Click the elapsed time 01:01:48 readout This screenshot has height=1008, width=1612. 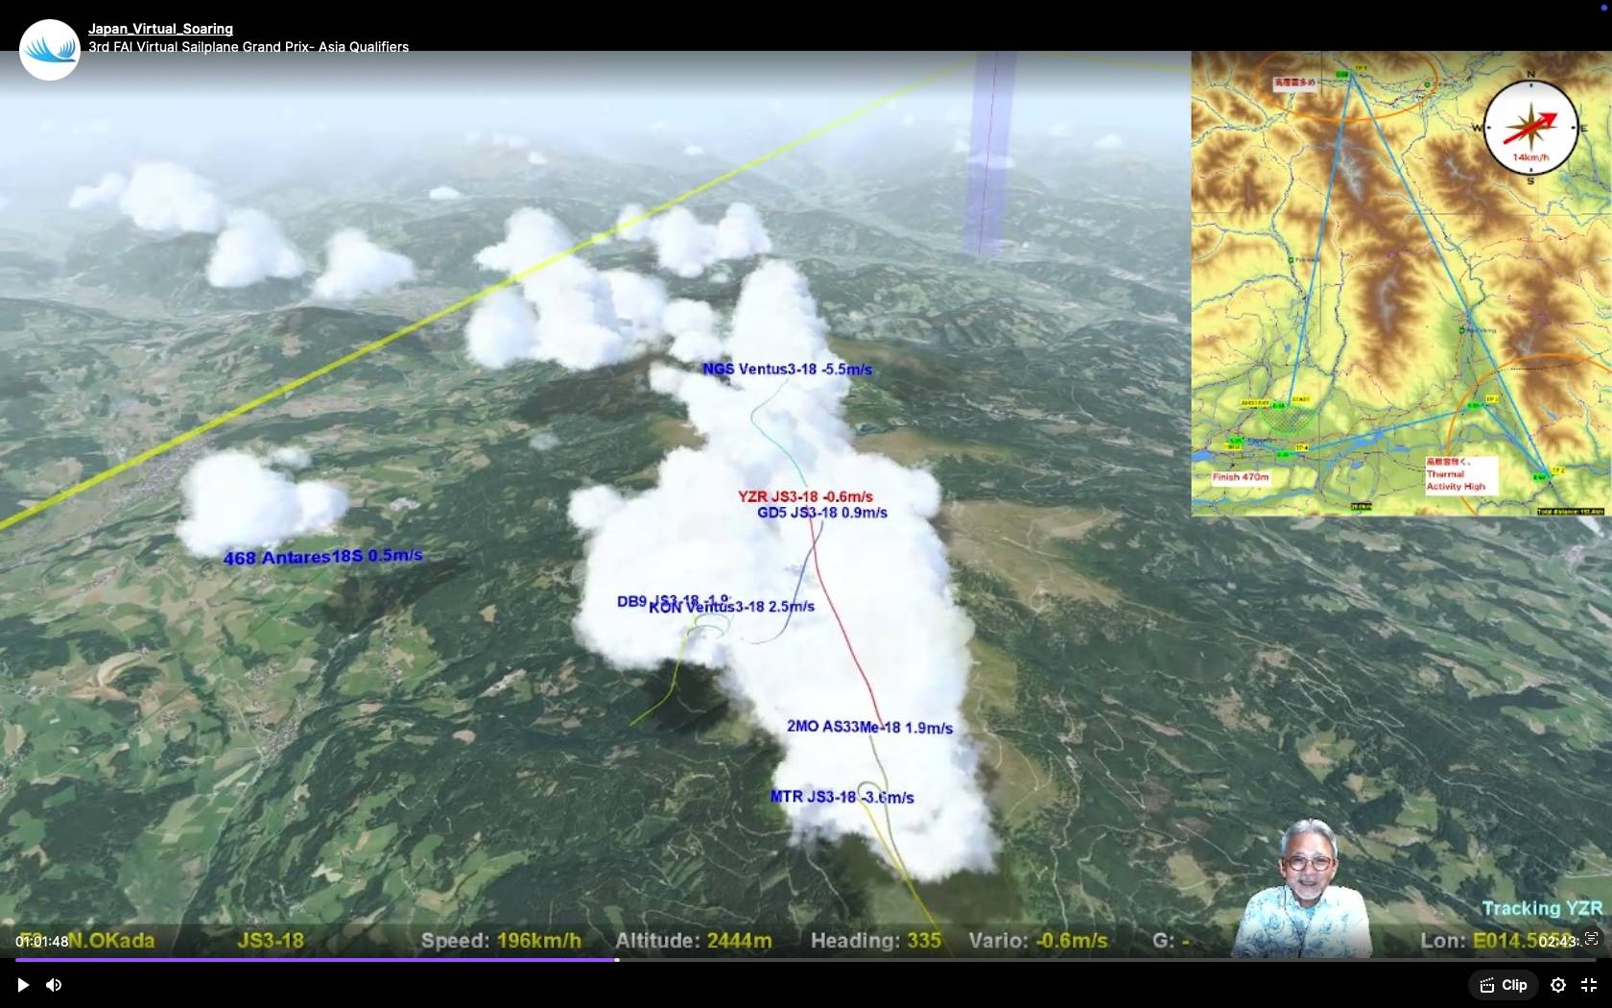click(x=42, y=942)
